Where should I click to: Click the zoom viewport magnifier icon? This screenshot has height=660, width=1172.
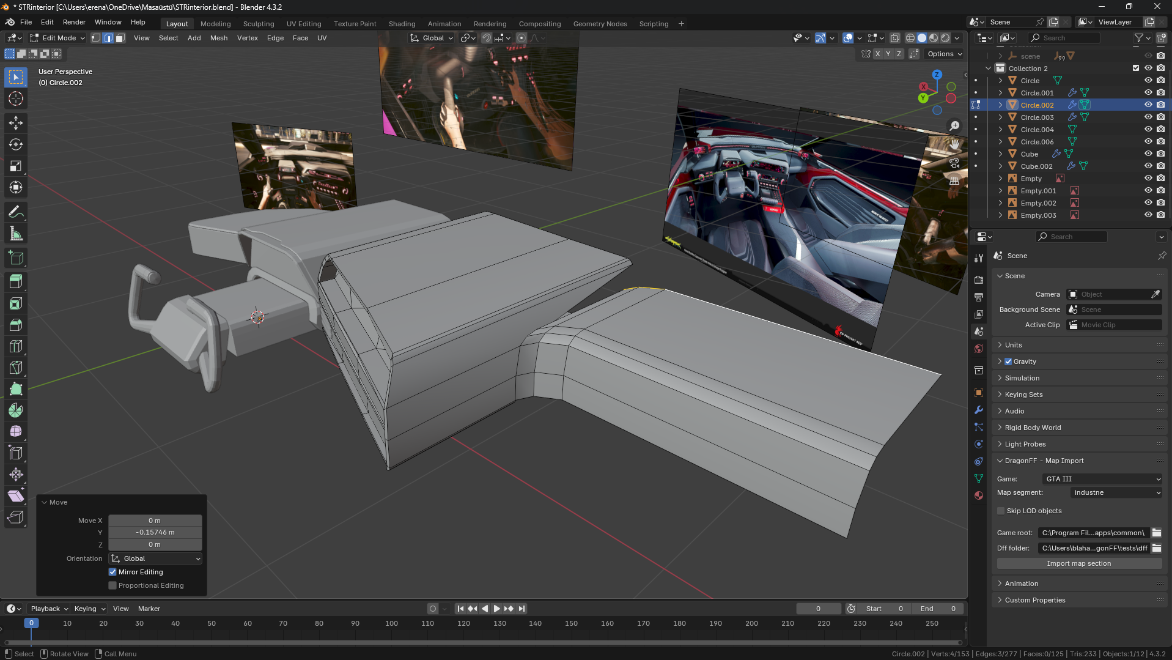[x=954, y=126]
